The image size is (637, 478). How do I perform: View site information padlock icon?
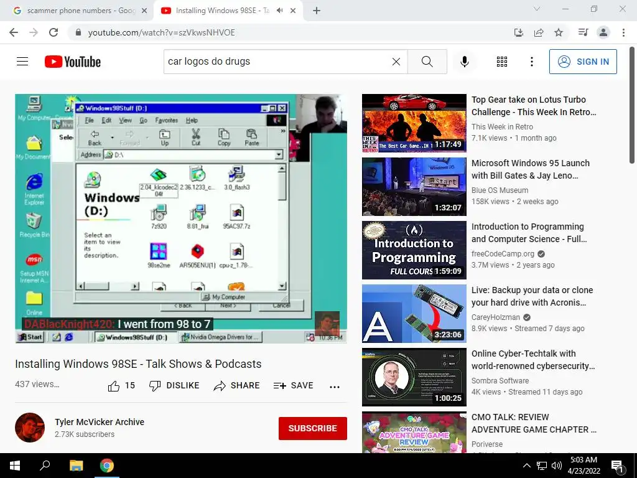[x=78, y=32]
